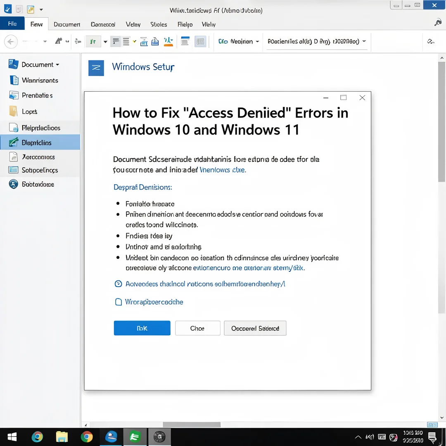
Task: Click the table grid icon in toolbar
Action: pyautogui.click(x=200, y=42)
